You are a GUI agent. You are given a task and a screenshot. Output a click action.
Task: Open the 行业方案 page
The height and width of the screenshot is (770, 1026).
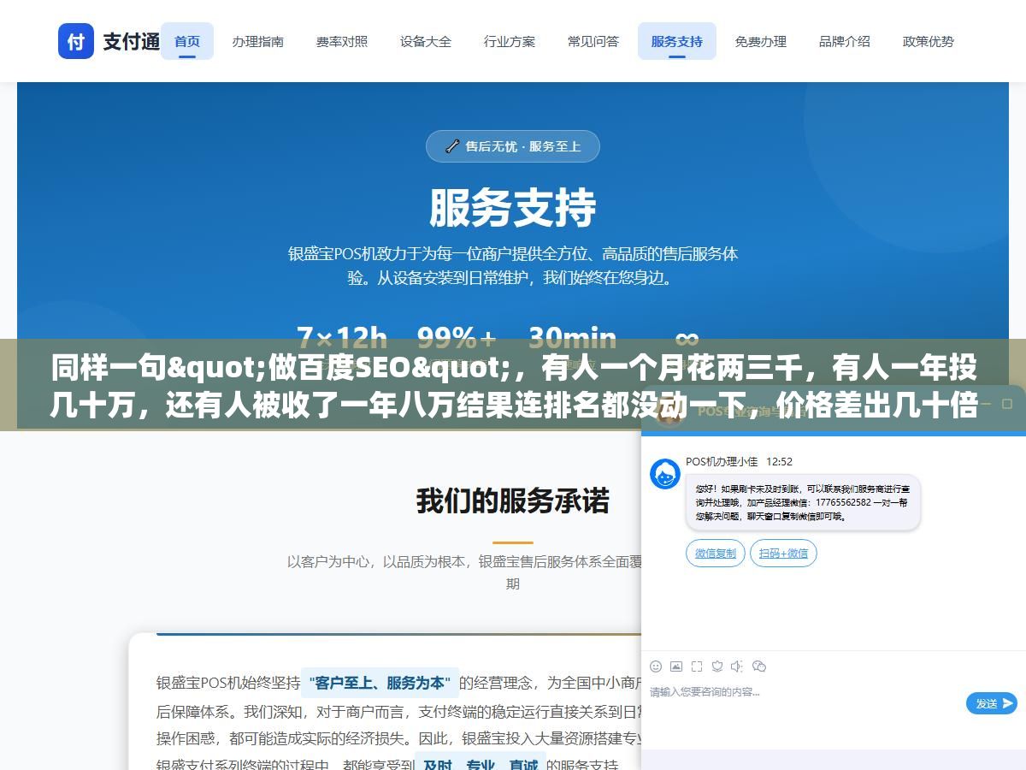click(509, 41)
